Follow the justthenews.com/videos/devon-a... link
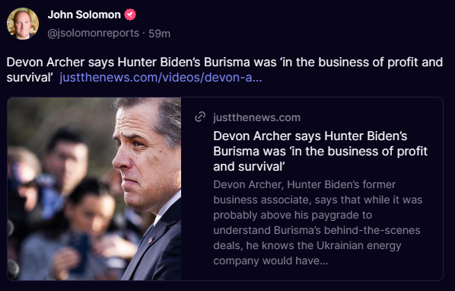This screenshot has width=455, height=291. point(161,78)
